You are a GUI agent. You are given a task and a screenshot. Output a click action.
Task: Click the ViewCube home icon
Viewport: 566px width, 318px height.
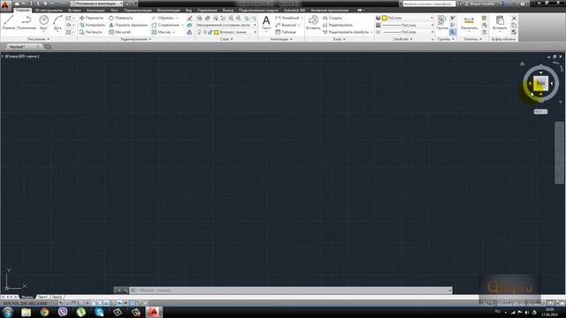point(522,64)
